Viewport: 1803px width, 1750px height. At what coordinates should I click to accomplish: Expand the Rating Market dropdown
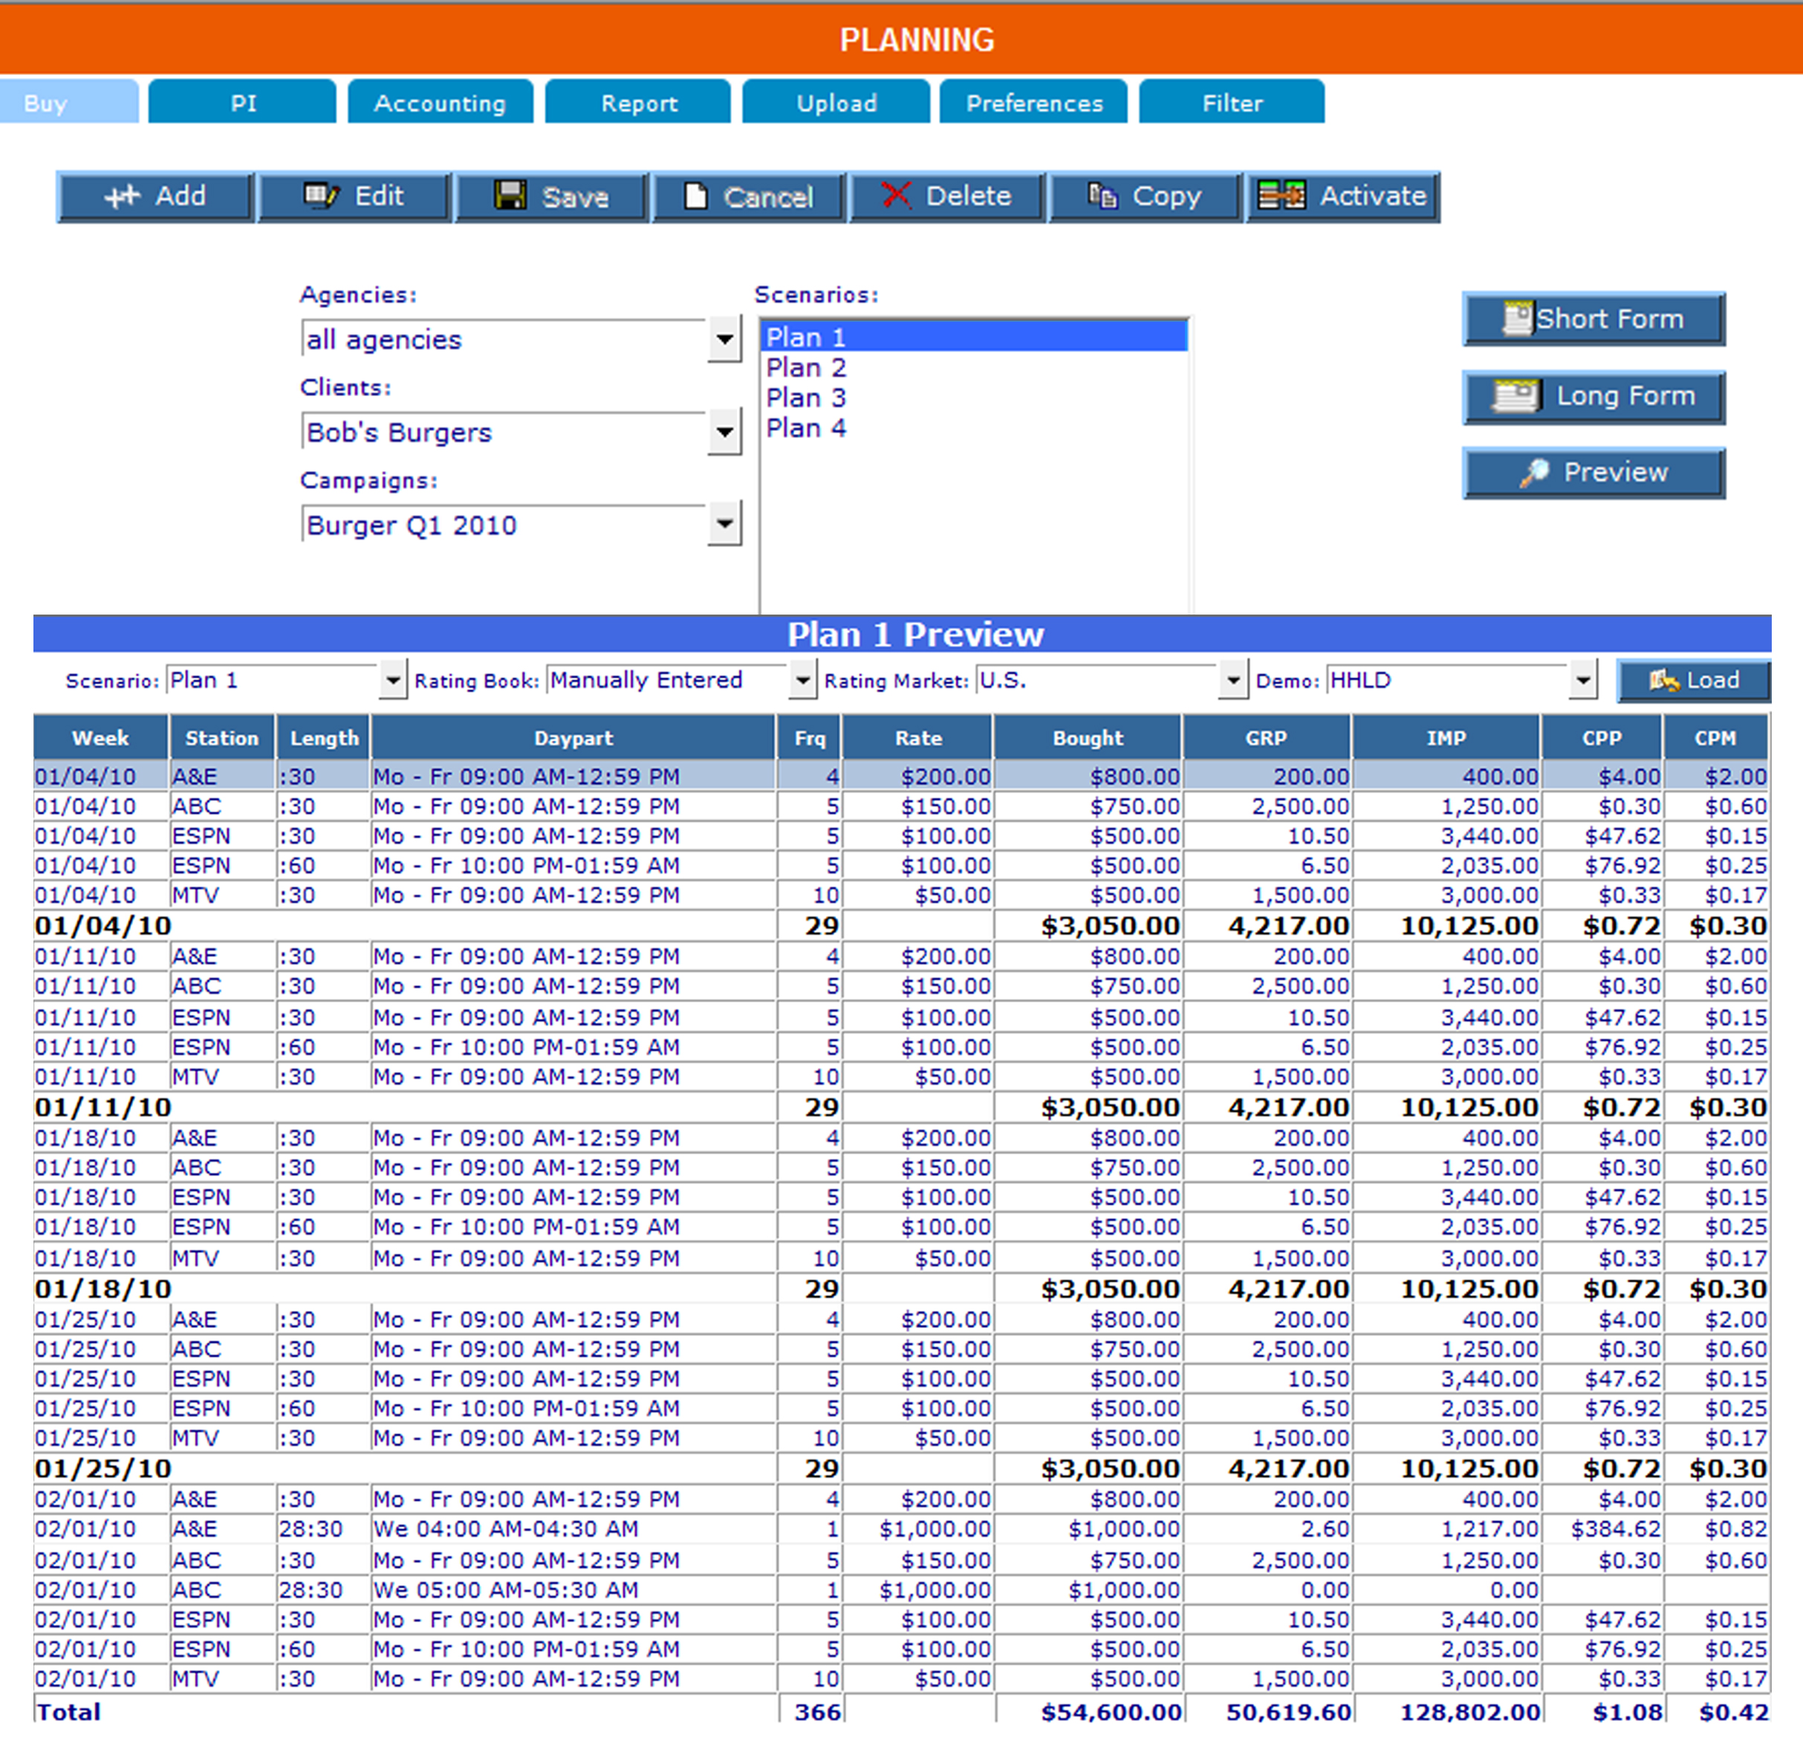pos(1232,681)
